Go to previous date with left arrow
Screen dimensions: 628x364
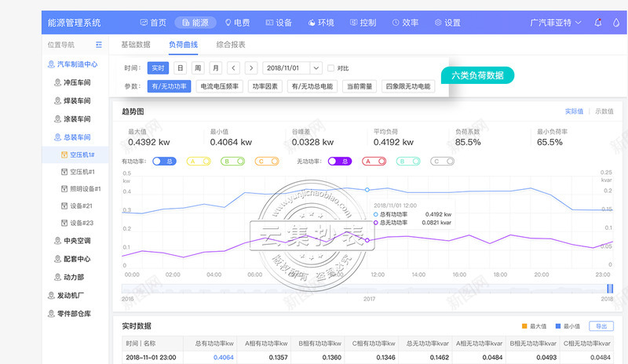coord(233,68)
